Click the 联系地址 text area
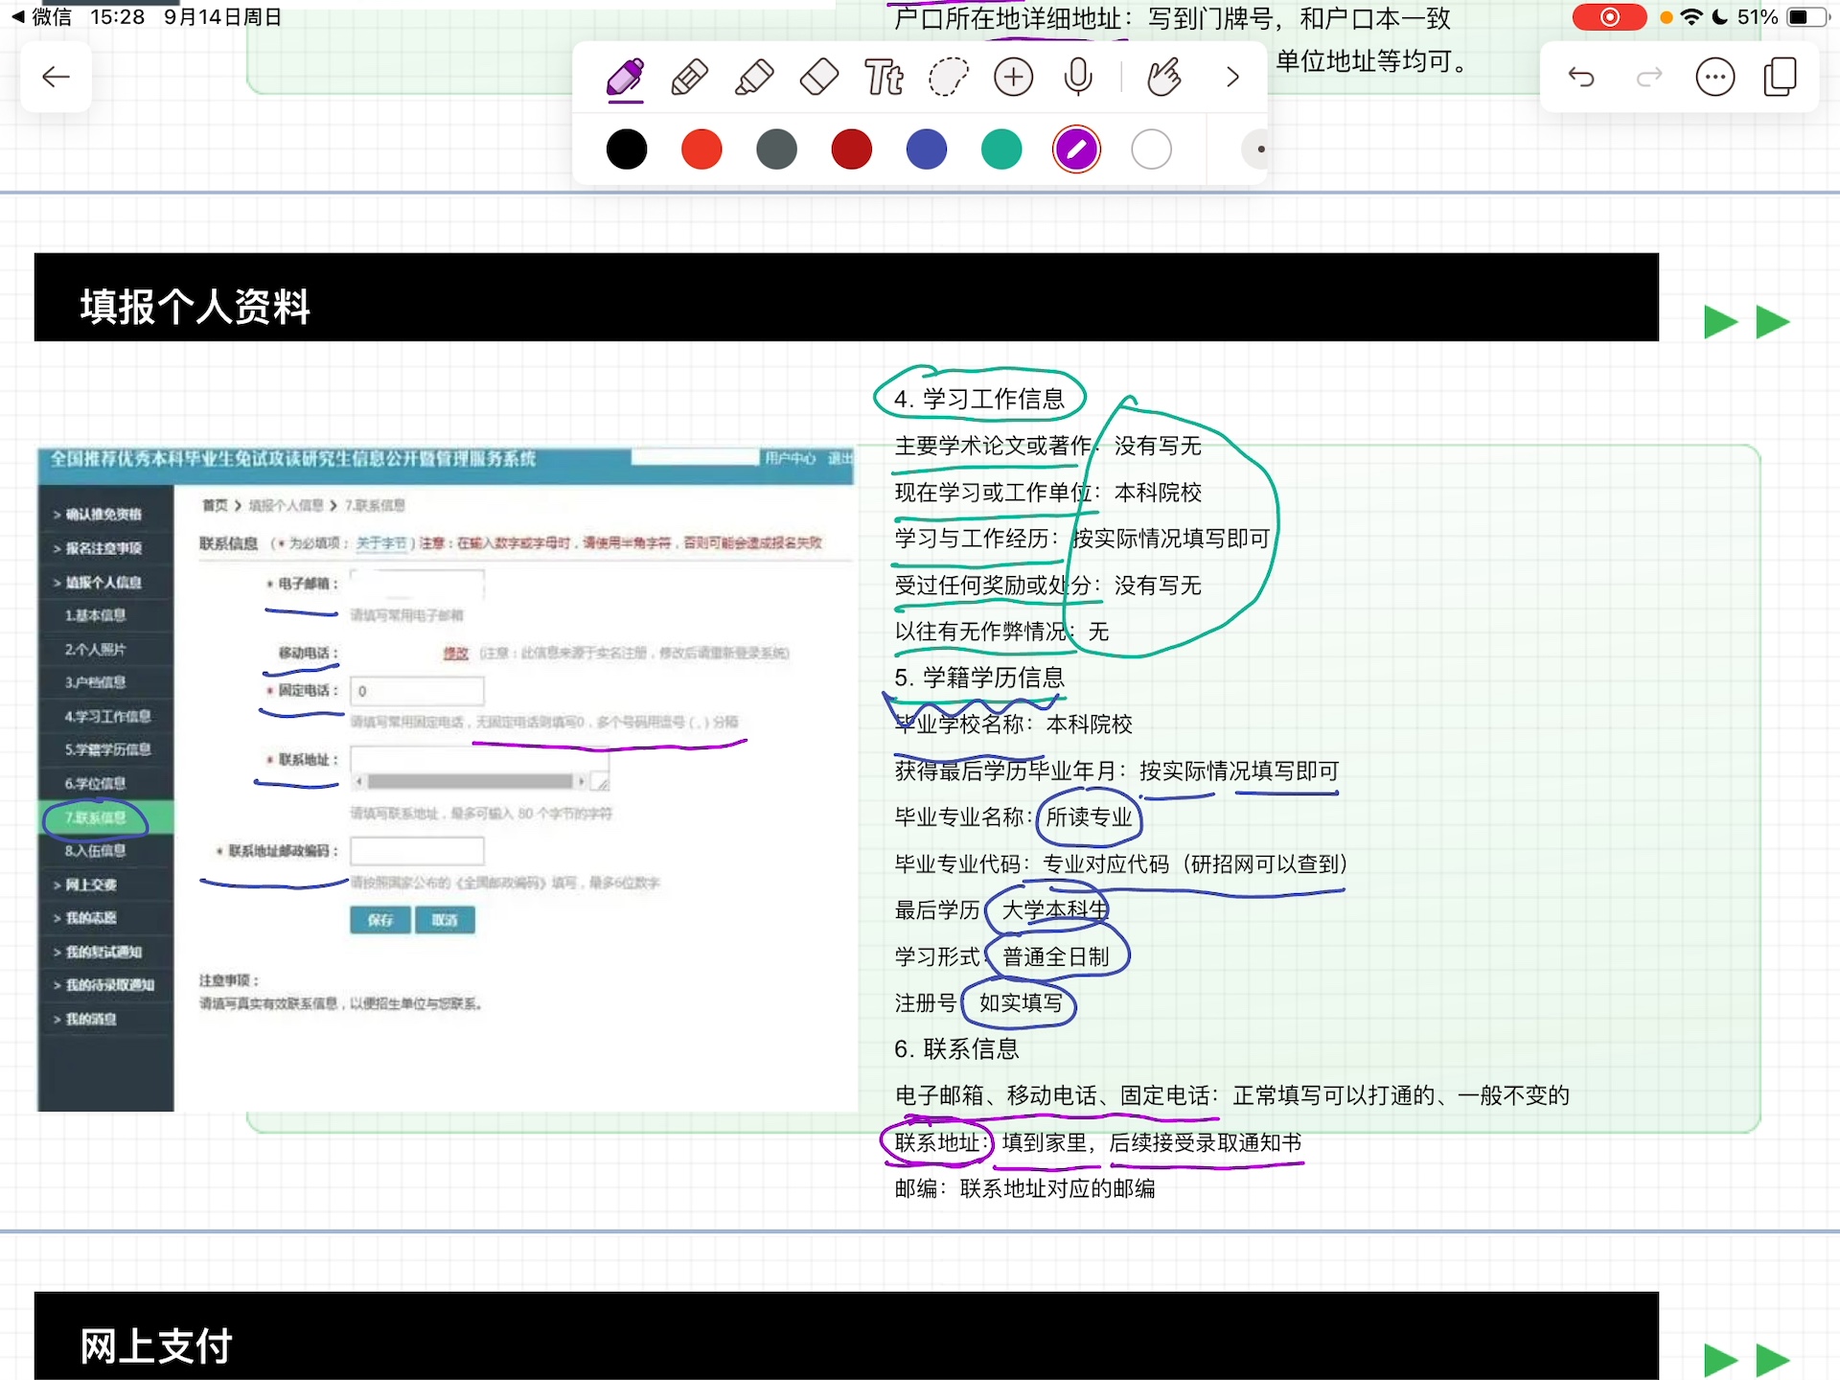The height and width of the screenshot is (1380, 1840). point(479,768)
